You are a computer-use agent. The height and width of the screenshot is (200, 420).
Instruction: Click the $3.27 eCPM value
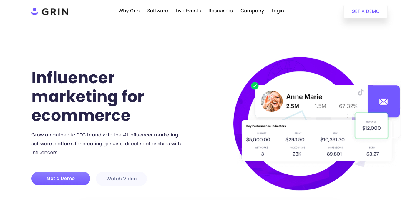pos(372,154)
